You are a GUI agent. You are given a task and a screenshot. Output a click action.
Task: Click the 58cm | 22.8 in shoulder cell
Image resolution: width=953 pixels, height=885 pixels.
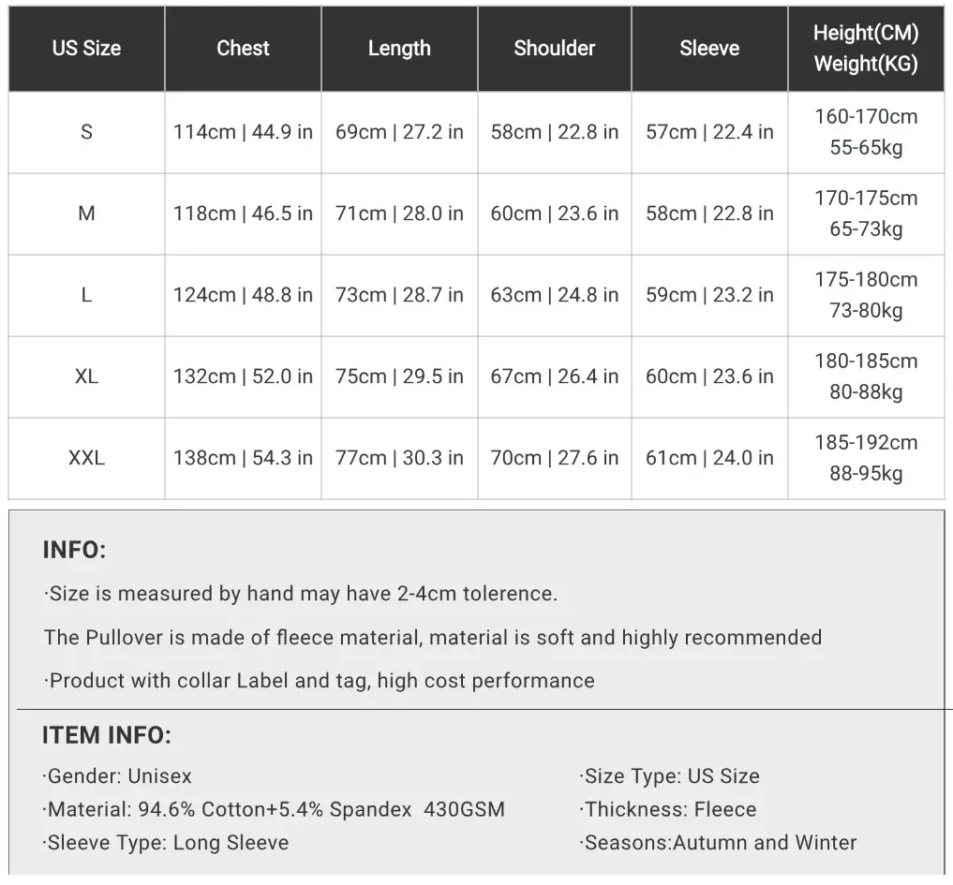pyautogui.click(x=555, y=132)
